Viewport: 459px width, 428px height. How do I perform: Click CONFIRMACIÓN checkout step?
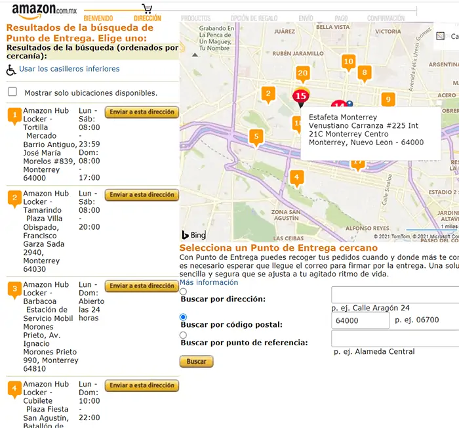click(386, 18)
